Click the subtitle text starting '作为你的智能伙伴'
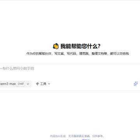This screenshot has height=140, width=140. (x=77, y=54)
